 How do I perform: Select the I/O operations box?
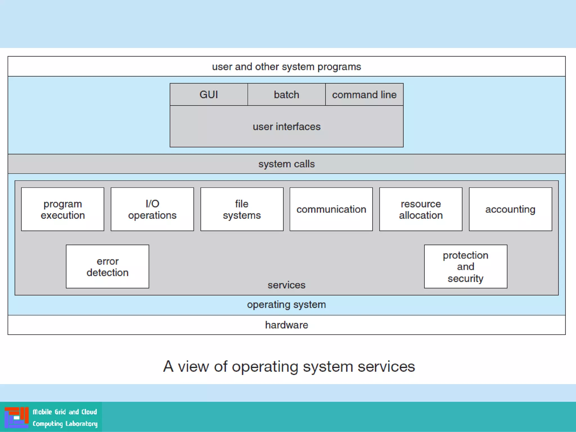point(152,209)
